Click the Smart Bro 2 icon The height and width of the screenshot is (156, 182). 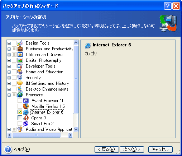click(x=26, y=124)
